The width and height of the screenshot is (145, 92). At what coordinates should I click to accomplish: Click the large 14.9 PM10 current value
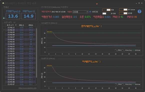click(x=28, y=16)
